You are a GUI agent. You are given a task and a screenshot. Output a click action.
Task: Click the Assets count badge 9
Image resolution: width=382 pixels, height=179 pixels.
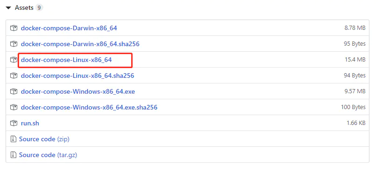[x=39, y=8]
